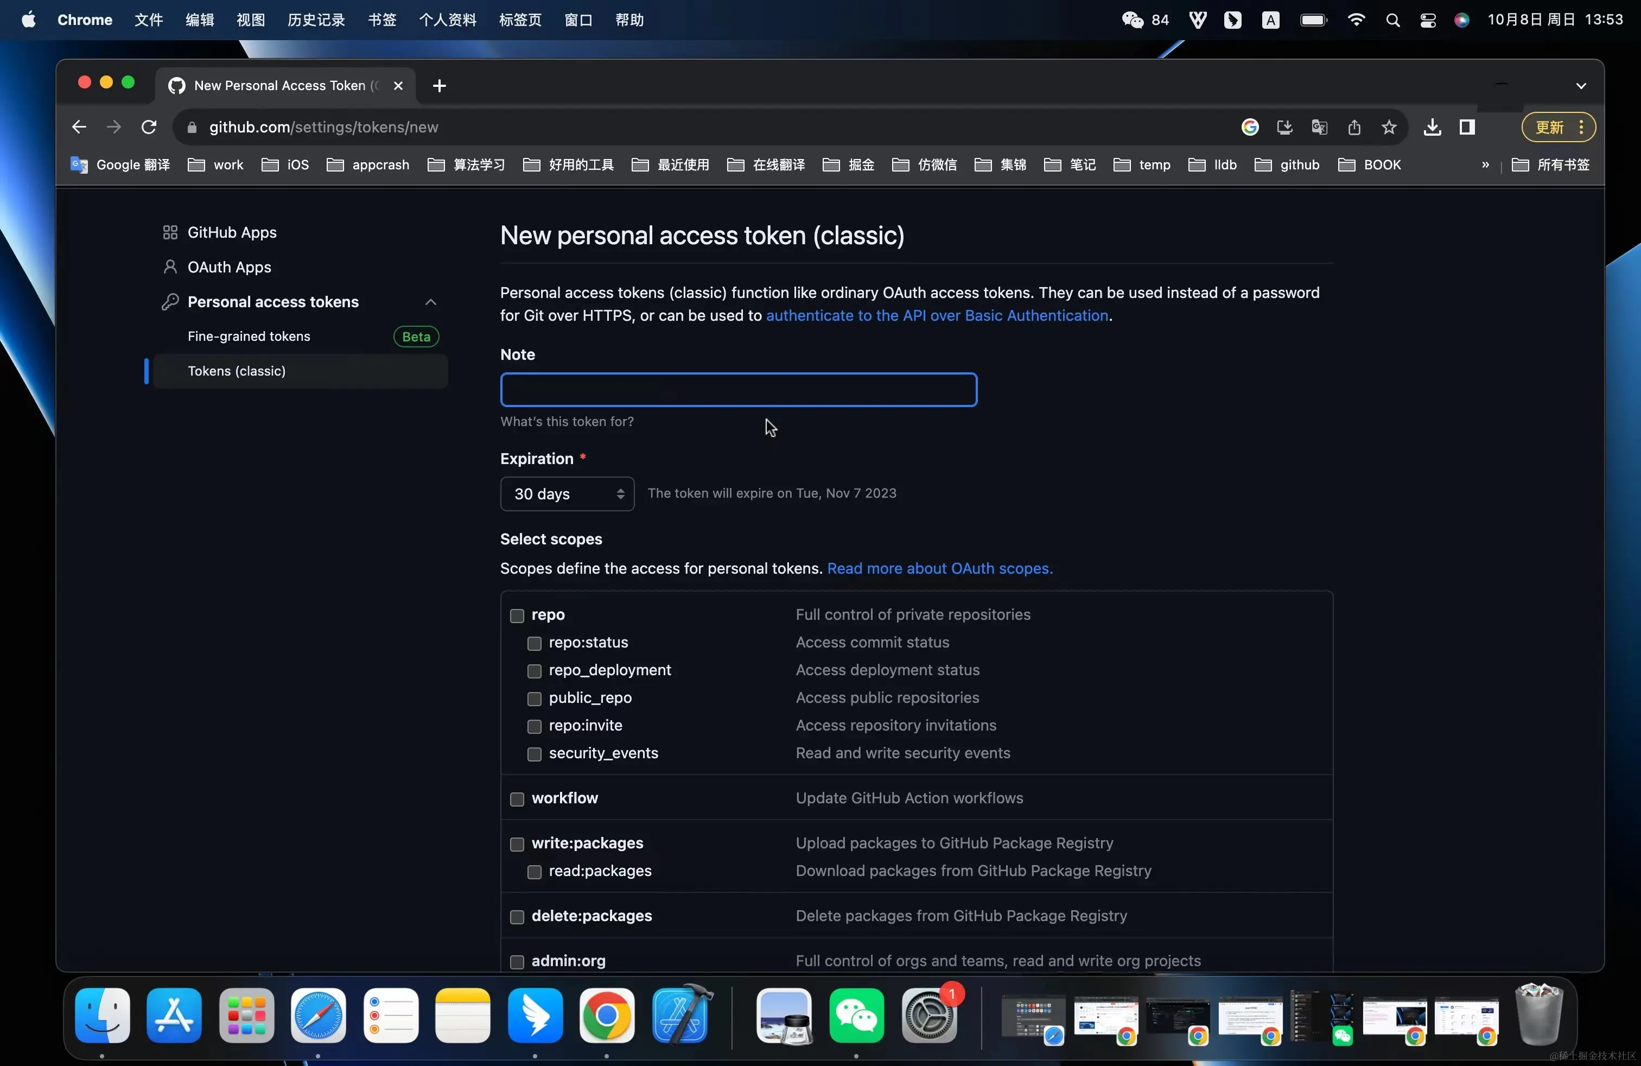Open a new tab with plus icon

(x=439, y=86)
